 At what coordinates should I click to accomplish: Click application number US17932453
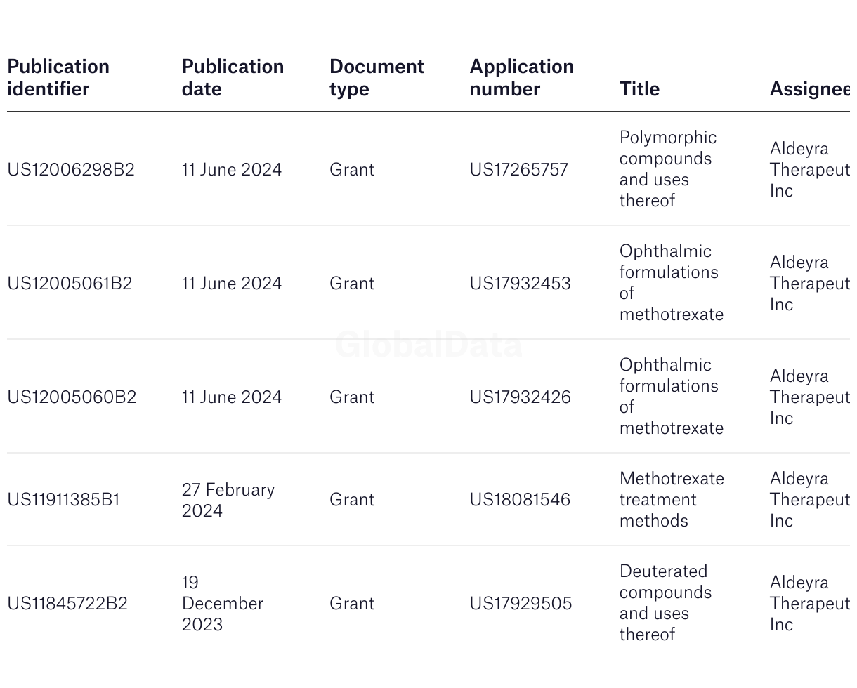pyautogui.click(x=521, y=284)
